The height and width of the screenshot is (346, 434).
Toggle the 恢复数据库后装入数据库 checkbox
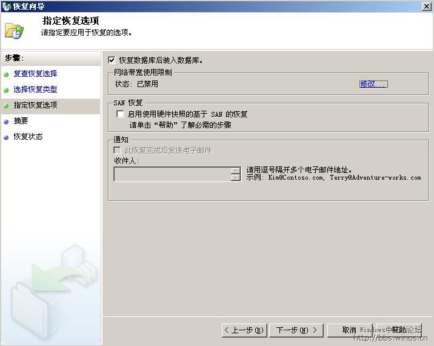pos(112,60)
